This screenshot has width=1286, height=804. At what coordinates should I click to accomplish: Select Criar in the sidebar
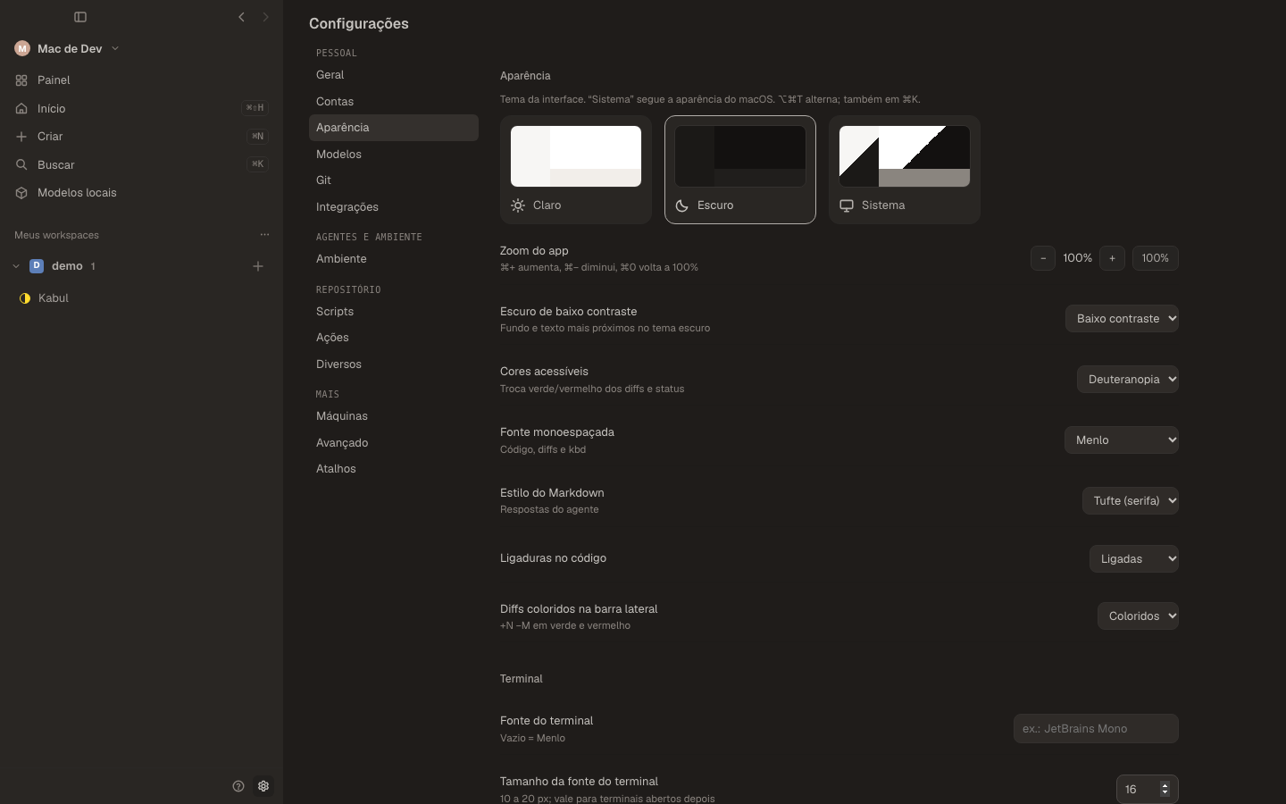pyautogui.click(x=141, y=137)
